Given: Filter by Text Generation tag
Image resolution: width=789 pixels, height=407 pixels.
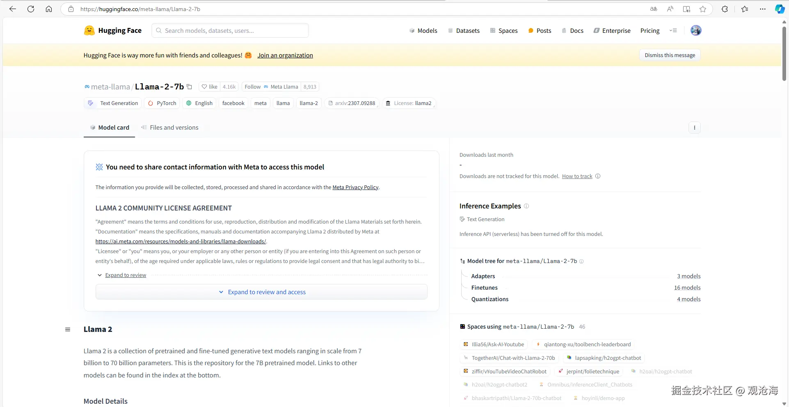Looking at the screenshot, I should 113,103.
